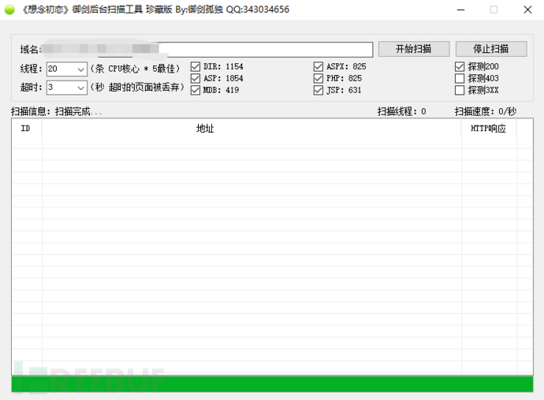Toggle the ASP: 1854 checkbox

coord(196,78)
